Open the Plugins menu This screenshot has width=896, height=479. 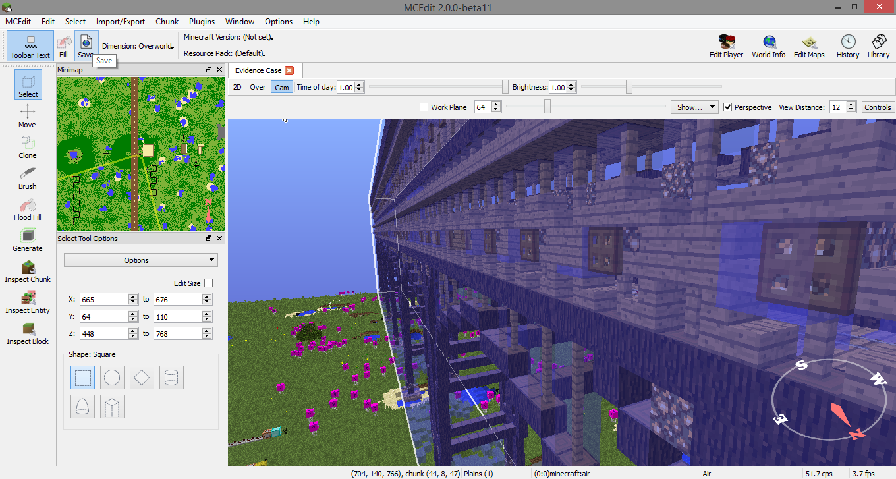202,22
